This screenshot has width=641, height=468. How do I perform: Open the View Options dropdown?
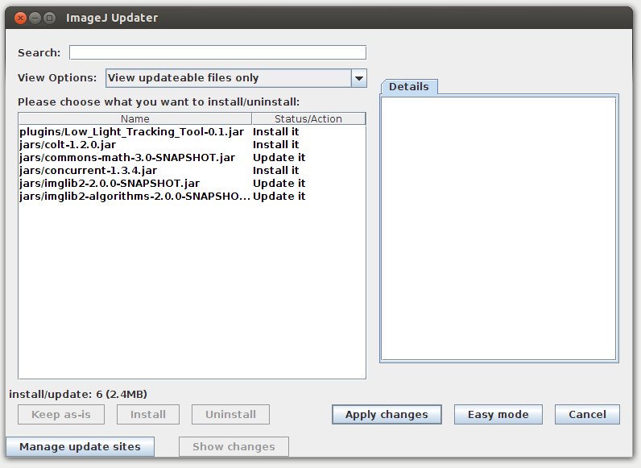pyautogui.click(x=236, y=77)
